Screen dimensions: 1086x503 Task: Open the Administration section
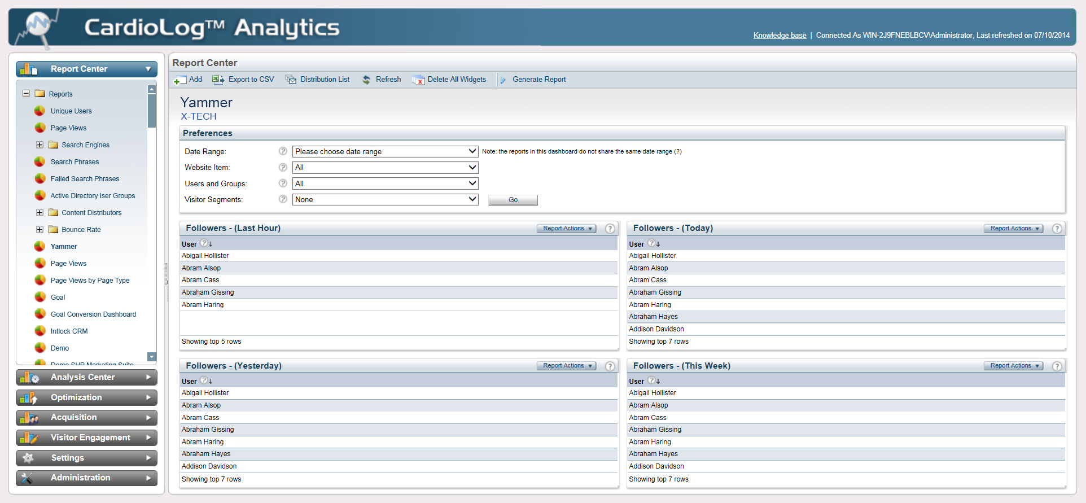[86, 478]
